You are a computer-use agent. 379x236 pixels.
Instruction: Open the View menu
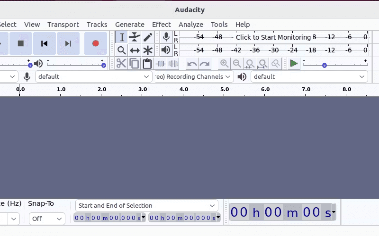[x=32, y=25]
